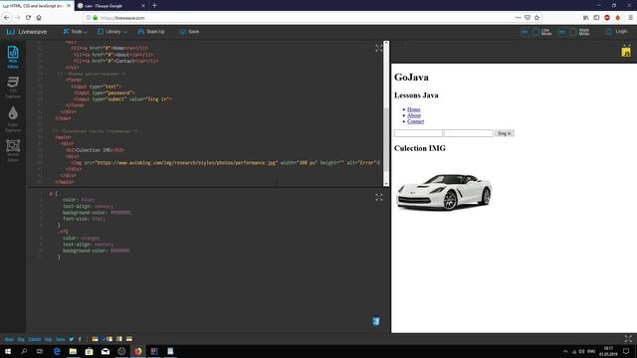This screenshot has height=358, width=637.
Task: Save page to Pocket
Action: coord(528,18)
